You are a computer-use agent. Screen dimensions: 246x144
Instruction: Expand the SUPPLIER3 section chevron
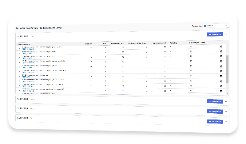tap(226, 122)
